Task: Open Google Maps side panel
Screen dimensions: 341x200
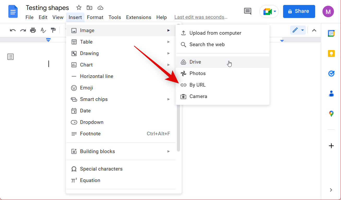Action: click(331, 114)
